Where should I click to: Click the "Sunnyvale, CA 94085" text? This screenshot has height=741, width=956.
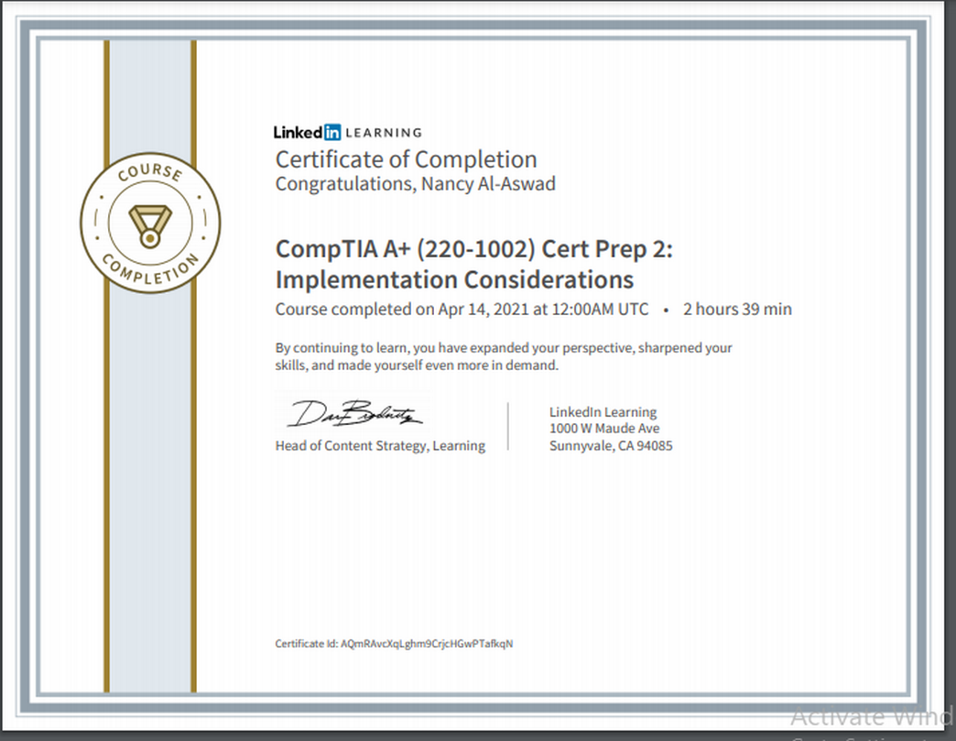coord(611,446)
